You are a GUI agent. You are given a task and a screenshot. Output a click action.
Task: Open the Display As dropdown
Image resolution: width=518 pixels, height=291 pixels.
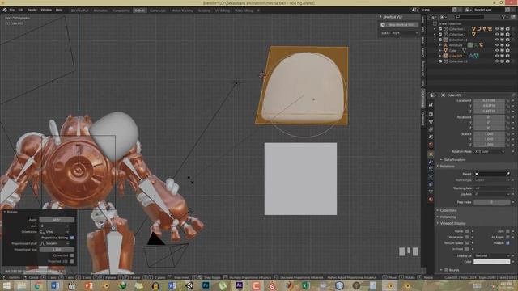click(x=492, y=255)
